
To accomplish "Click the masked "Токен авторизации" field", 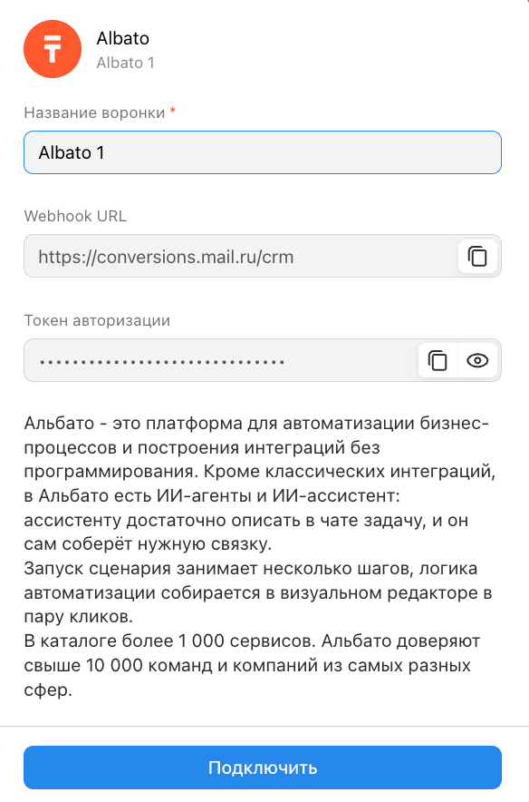I will click(x=221, y=360).
